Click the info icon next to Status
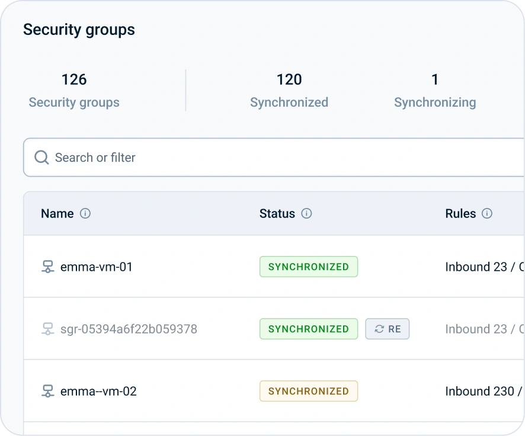 306,213
